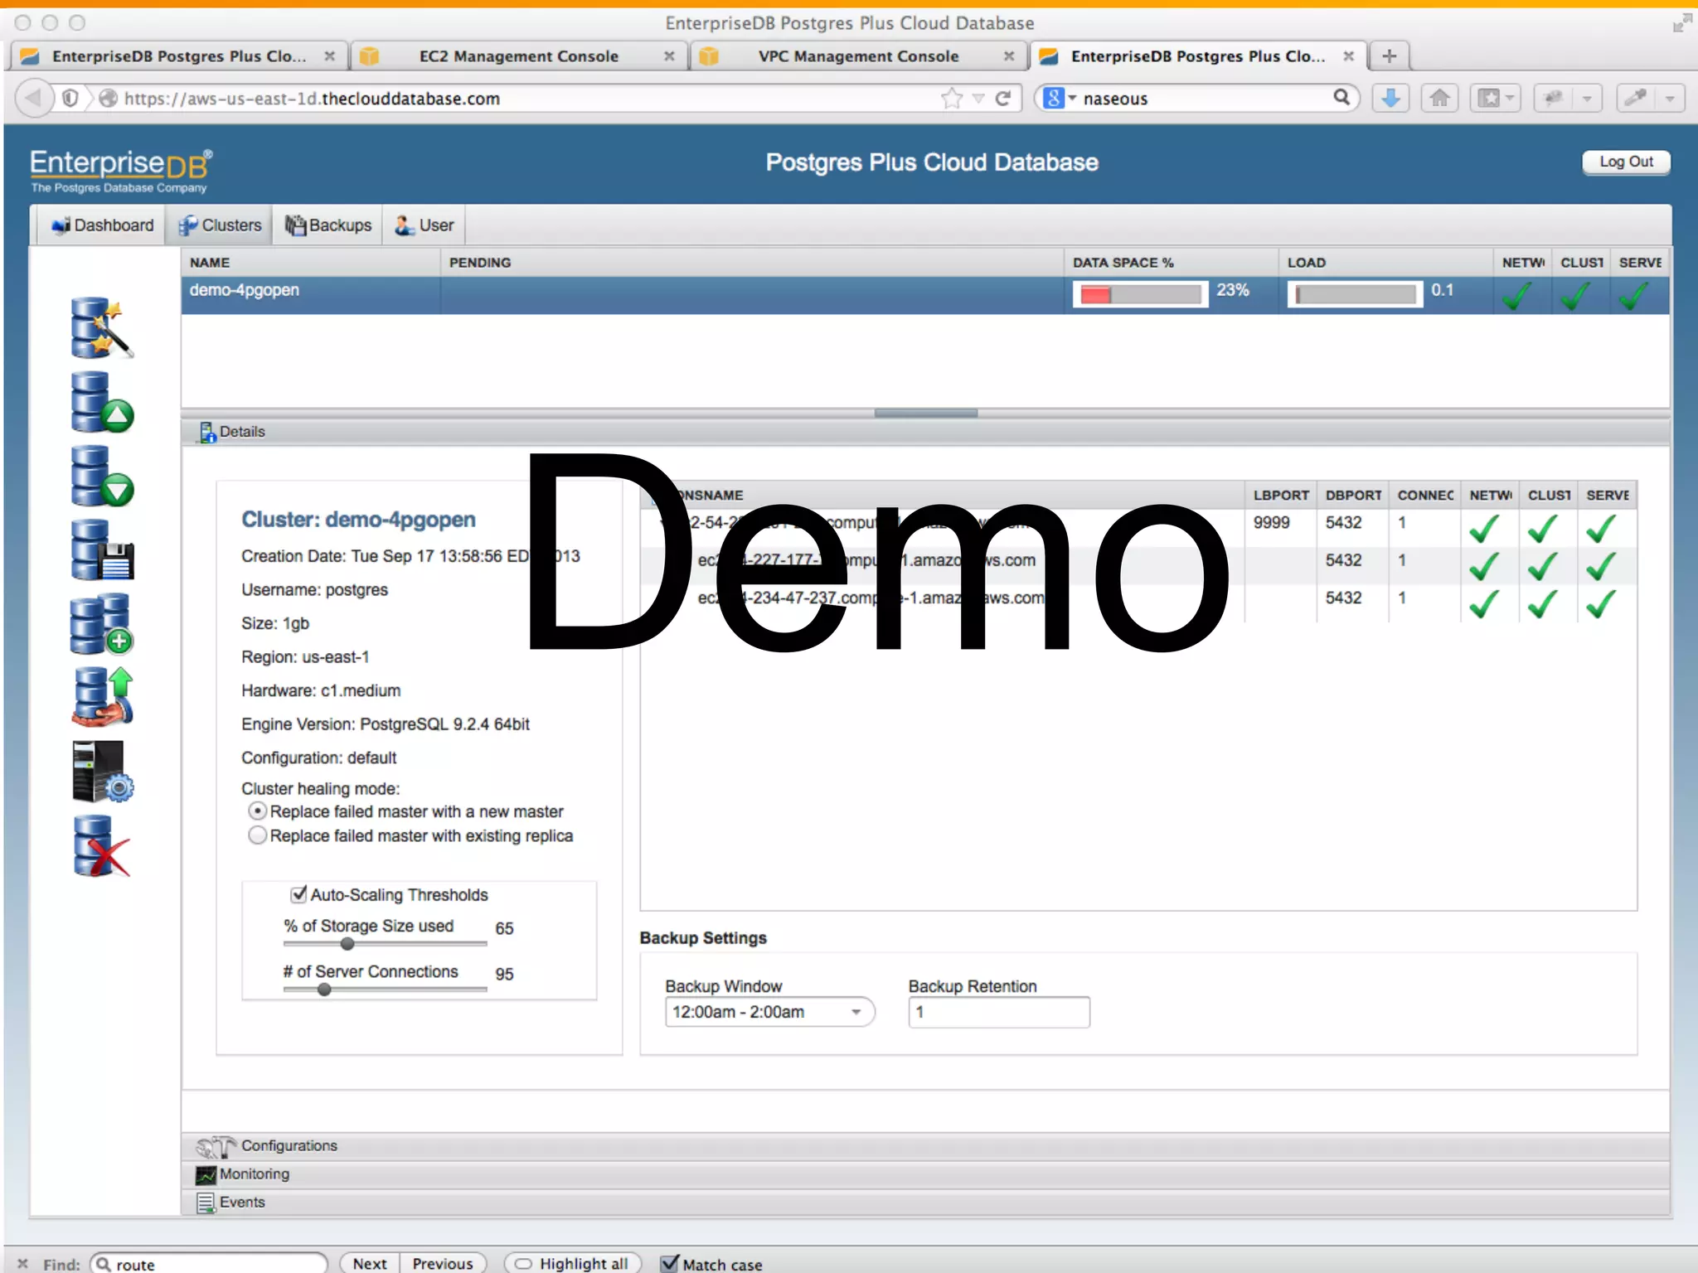The height and width of the screenshot is (1273, 1698).
Task: Click browser back arrow button
Action: pyautogui.click(x=33, y=99)
